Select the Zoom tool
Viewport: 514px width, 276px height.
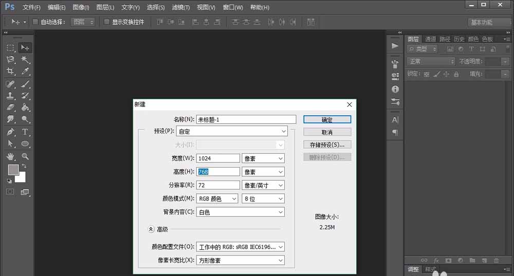coord(25,156)
